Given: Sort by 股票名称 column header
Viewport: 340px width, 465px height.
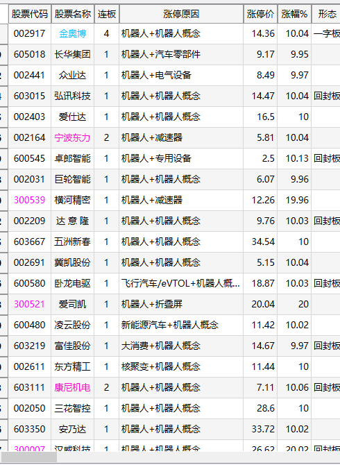Looking at the screenshot, I should (x=73, y=14).
